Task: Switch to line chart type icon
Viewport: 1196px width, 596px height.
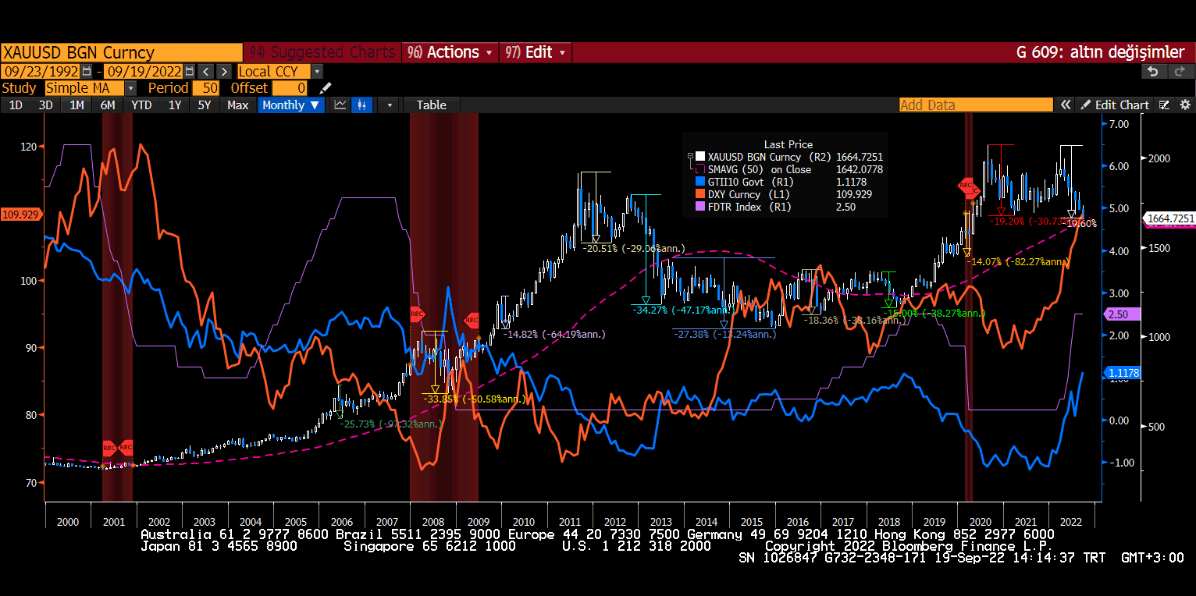Action: click(340, 105)
